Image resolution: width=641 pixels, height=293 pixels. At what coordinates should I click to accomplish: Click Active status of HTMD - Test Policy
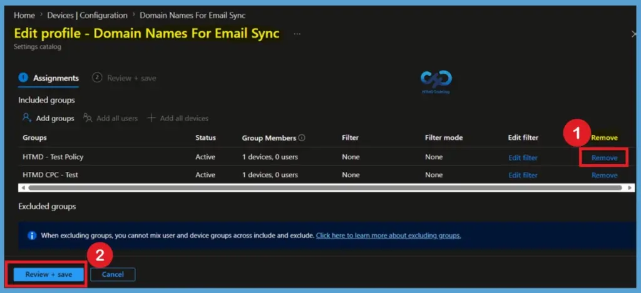205,157
